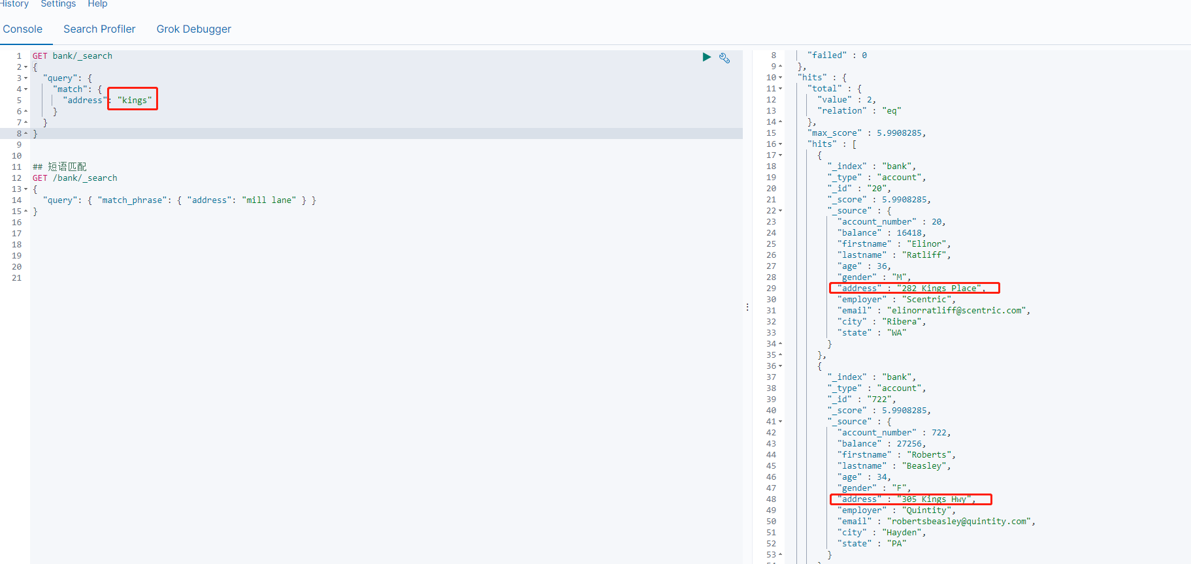Collapse output "total" block at line 11
The height and width of the screenshot is (564, 1191).
pos(780,89)
